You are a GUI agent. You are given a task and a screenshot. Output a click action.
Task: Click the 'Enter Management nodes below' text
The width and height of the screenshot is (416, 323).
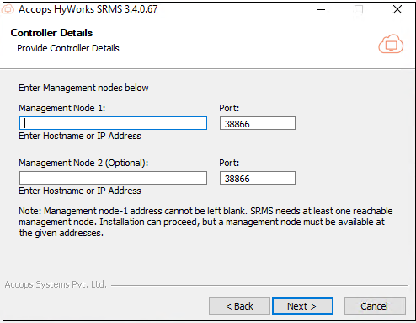[x=83, y=88]
